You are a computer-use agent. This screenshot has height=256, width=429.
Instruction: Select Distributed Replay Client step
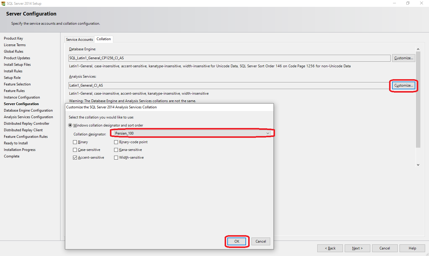23,130
